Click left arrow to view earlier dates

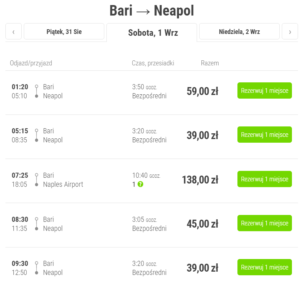13,31
